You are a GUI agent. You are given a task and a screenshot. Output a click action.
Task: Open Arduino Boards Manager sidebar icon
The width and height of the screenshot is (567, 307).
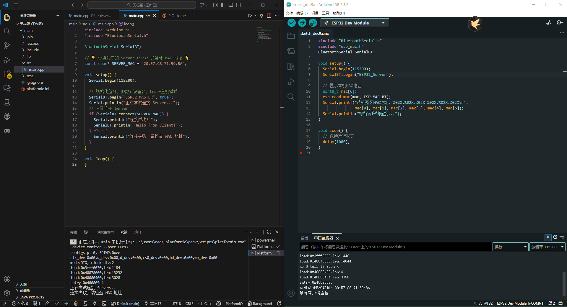coord(291,51)
